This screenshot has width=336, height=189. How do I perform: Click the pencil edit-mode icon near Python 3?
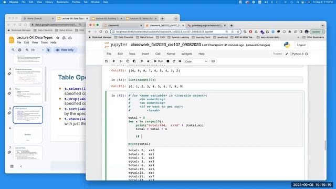click(287, 54)
